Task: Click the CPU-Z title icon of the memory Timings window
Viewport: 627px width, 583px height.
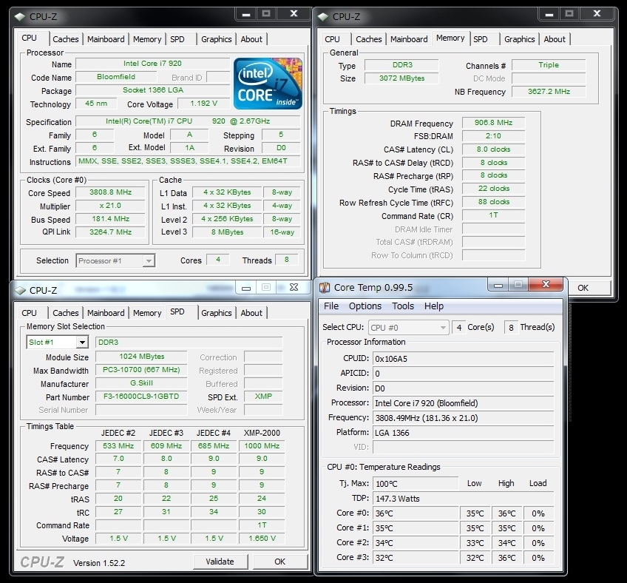Action: pos(323,17)
